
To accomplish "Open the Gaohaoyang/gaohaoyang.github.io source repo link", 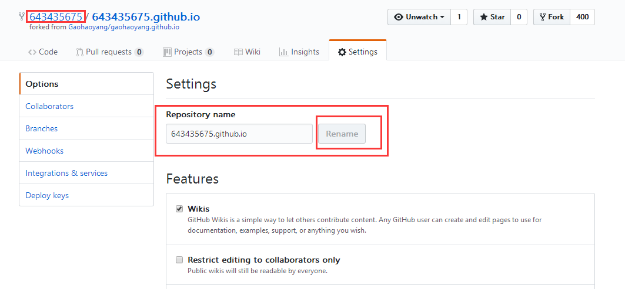I will point(123,28).
